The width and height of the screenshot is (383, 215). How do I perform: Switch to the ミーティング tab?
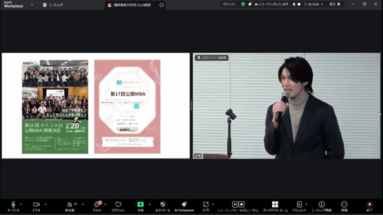53,5
